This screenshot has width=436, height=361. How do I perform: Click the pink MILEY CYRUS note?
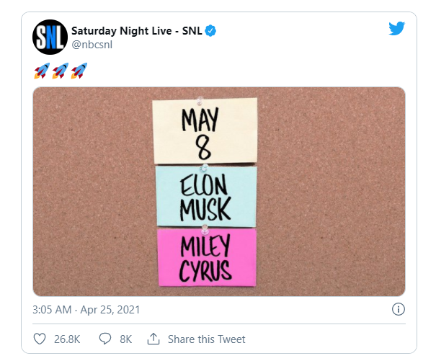click(x=206, y=257)
